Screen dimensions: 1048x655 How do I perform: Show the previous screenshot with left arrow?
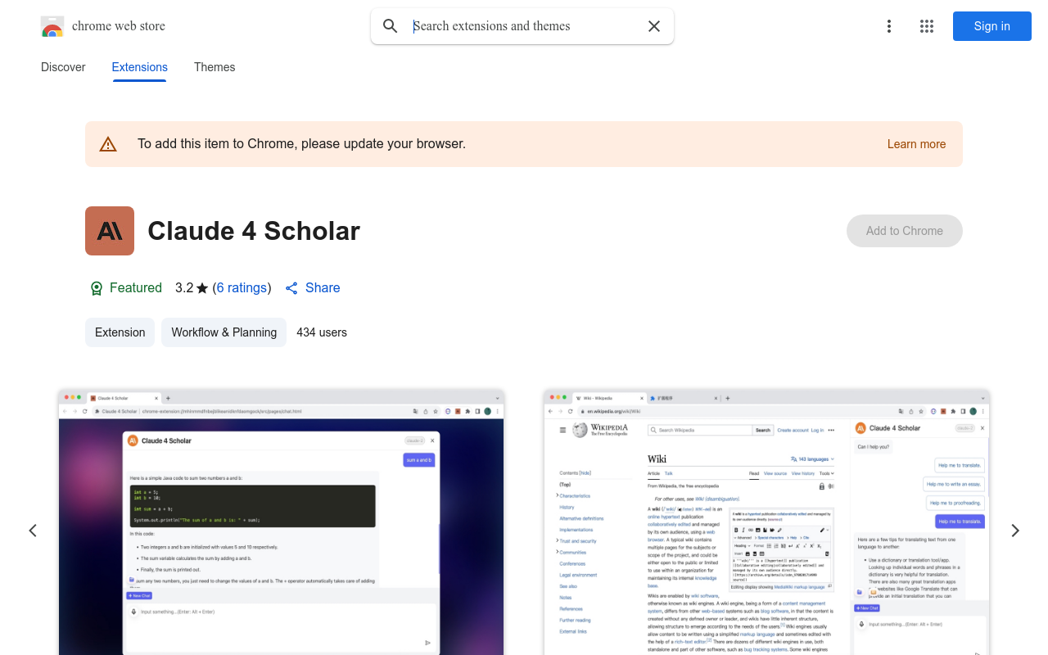point(33,531)
